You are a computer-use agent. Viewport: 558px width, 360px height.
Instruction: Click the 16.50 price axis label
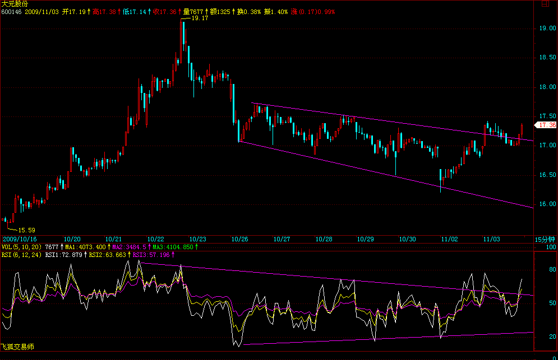[547, 175]
